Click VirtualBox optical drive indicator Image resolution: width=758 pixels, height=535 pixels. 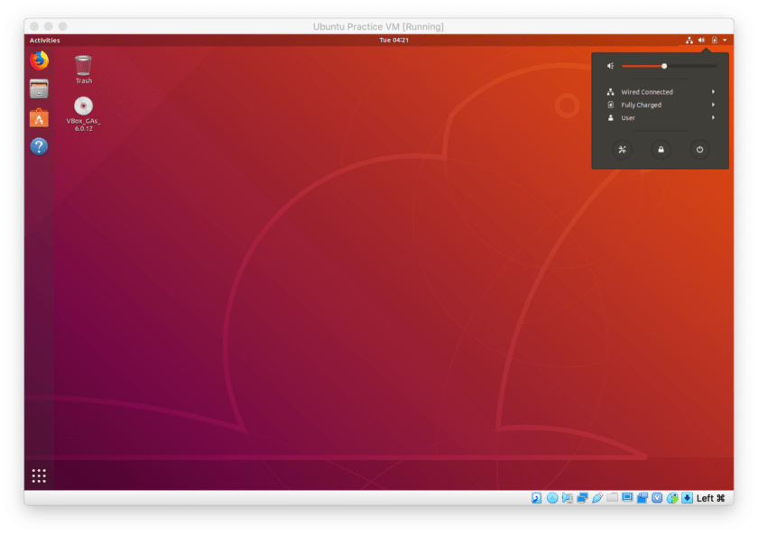552,498
